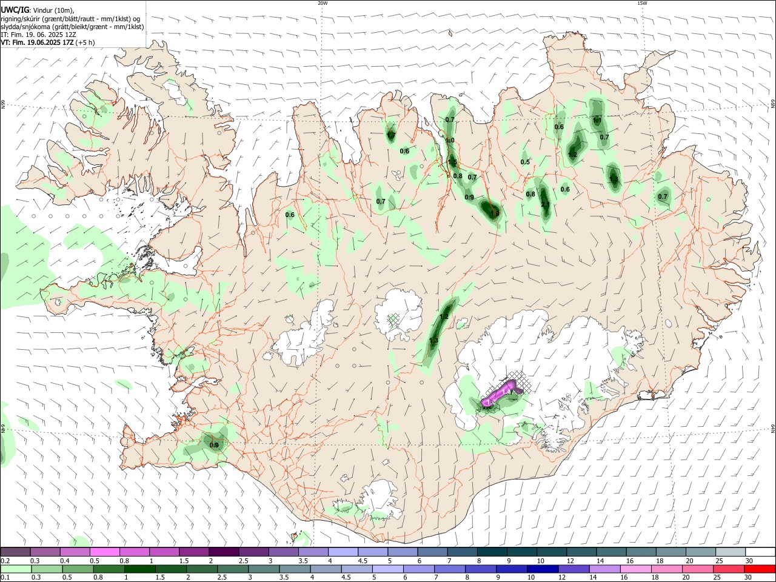Click the pale grey 25–30 legend swatch

[731, 552]
